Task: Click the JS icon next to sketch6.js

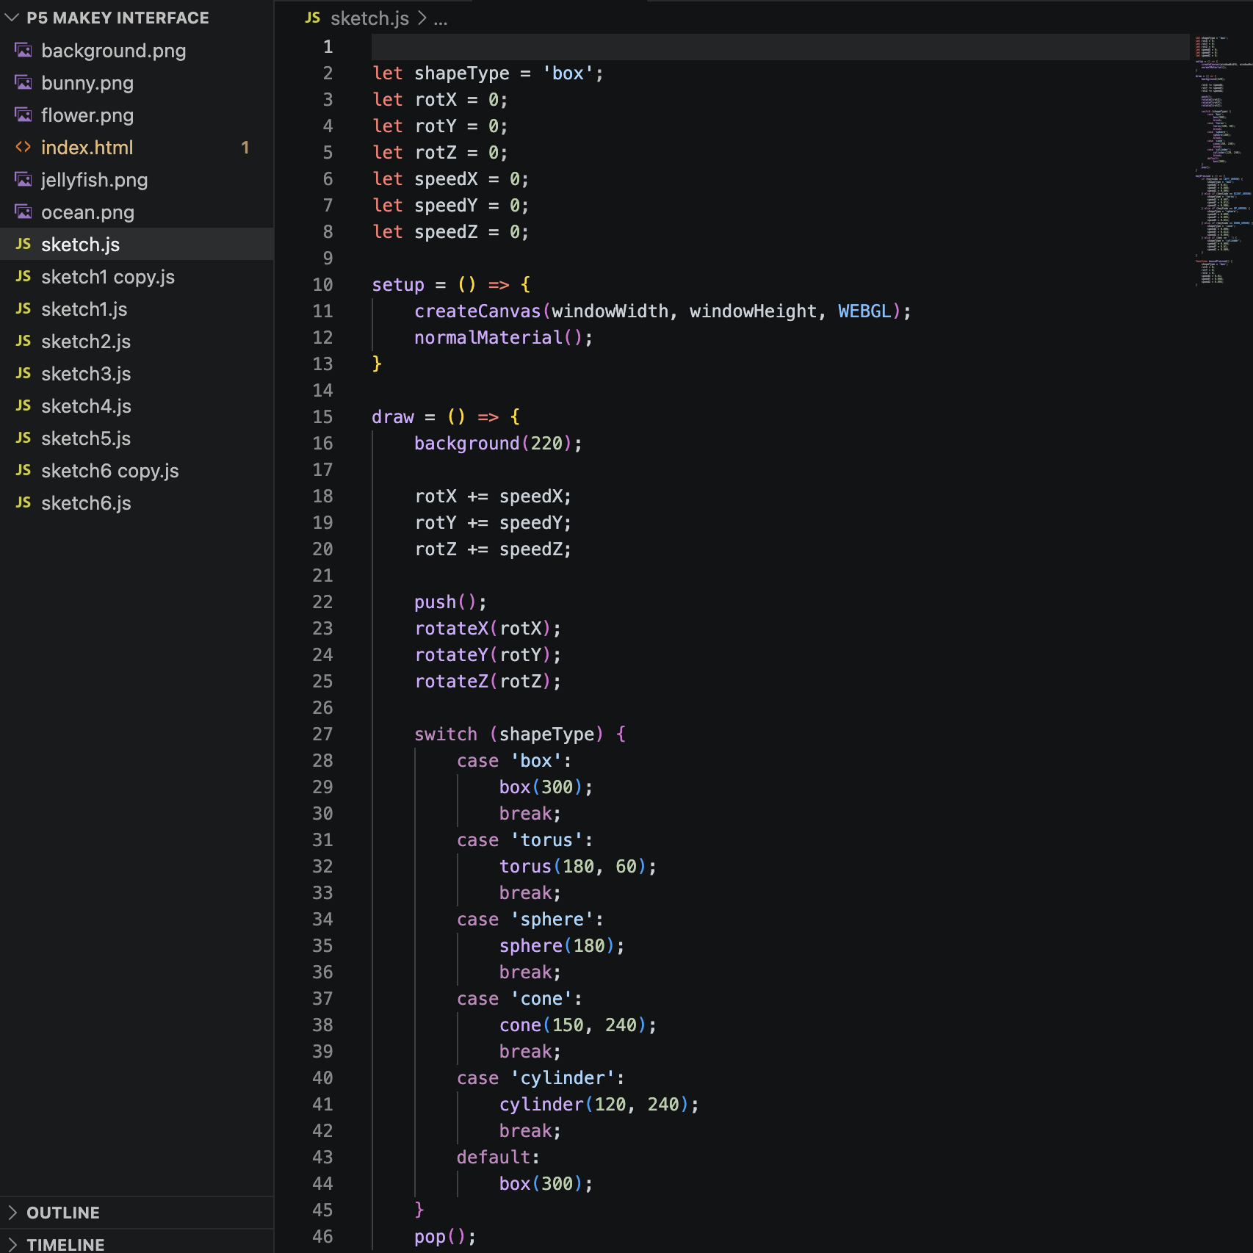Action: pos(24,503)
